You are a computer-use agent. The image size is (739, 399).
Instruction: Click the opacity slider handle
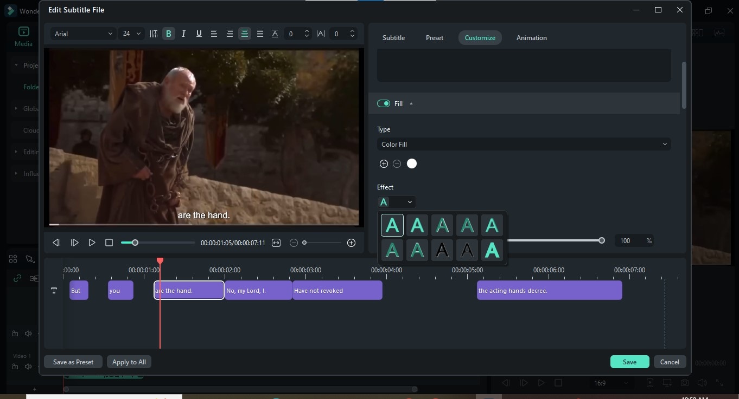pyautogui.click(x=602, y=240)
